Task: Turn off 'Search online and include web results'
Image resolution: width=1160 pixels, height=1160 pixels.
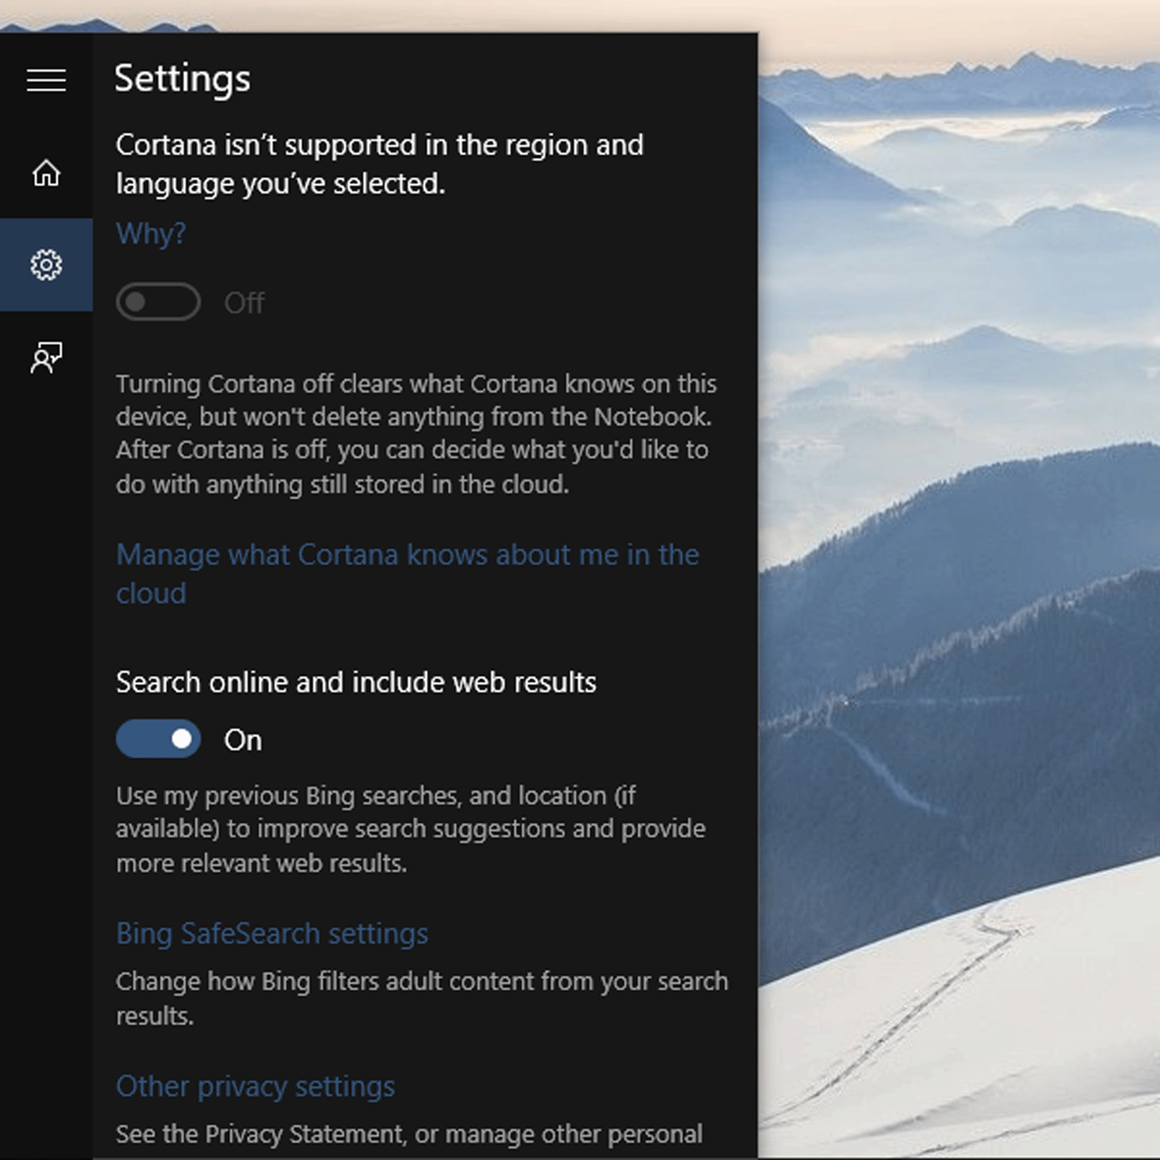Action: point(158,739)
